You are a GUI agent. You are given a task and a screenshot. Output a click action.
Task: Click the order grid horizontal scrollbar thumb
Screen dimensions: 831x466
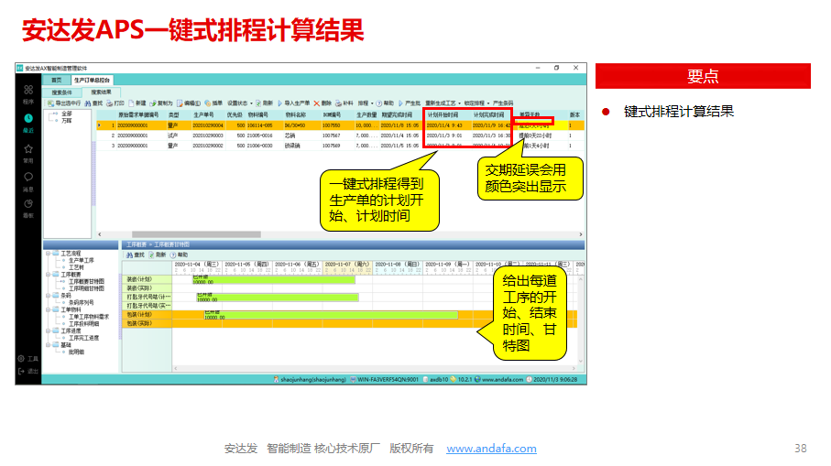pyautogui.click(x=196, y=234)
